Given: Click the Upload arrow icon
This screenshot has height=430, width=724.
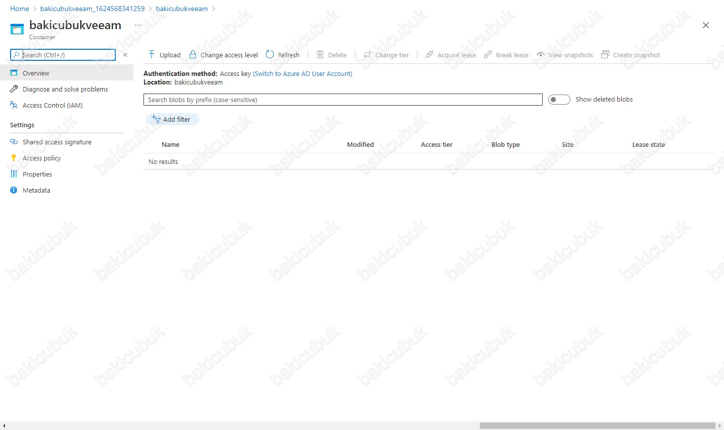Looking at the screenshot, I should [x=152, y=55].
